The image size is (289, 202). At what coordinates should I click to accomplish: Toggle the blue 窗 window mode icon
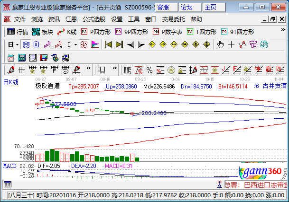[x=26, y=44]
